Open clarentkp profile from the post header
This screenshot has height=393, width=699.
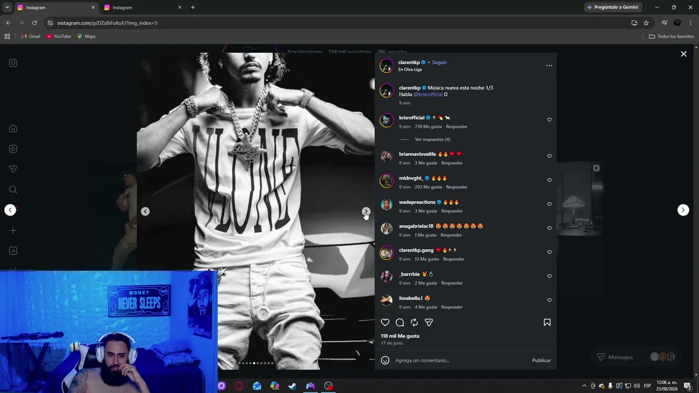(409, 62)
